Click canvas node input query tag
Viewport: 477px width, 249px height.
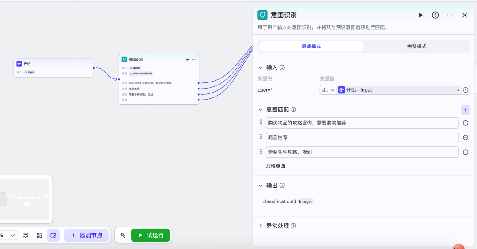pyautogui.click(x=135, y=68)
